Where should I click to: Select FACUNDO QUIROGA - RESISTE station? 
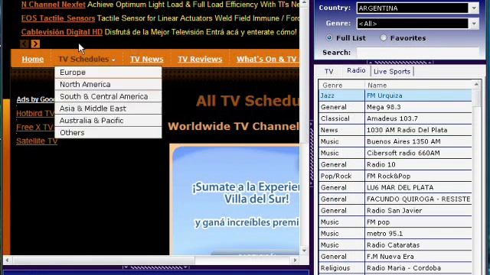pos(395,199)
